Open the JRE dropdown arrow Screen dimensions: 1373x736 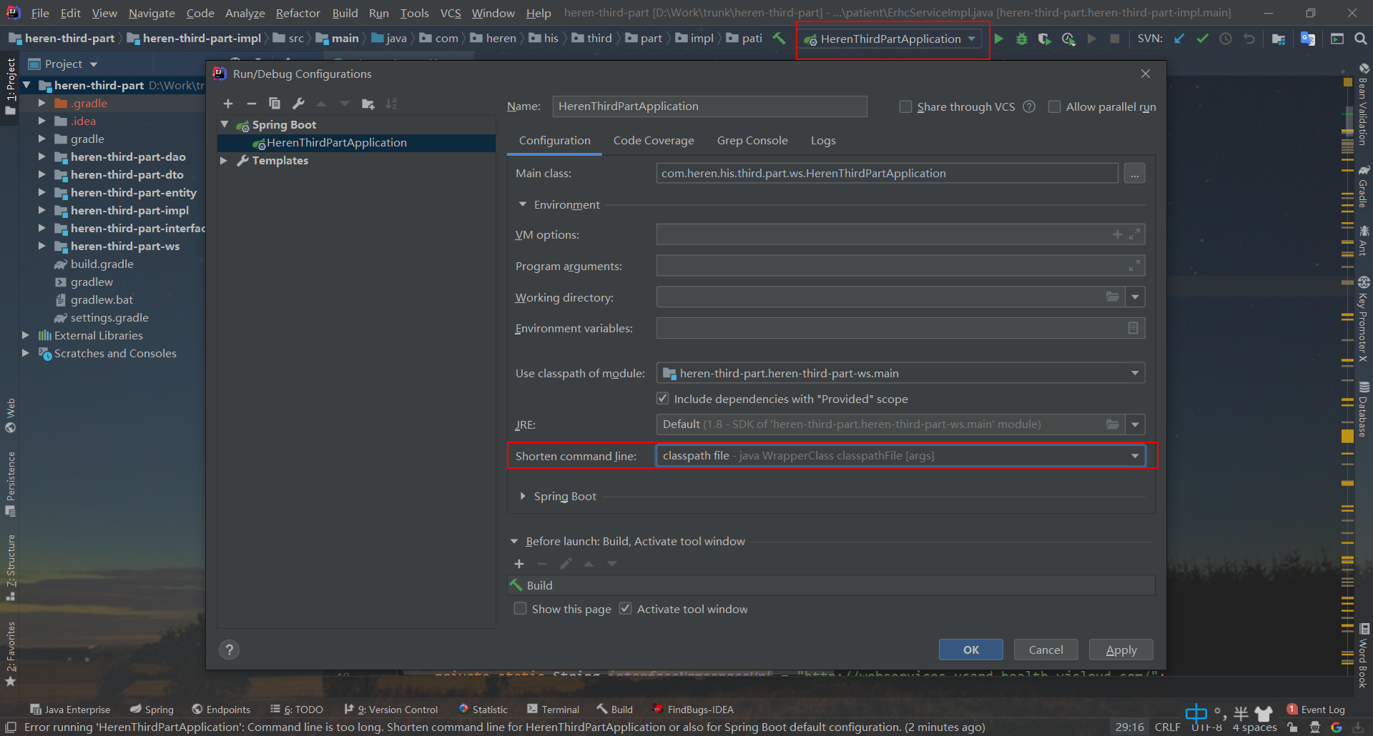pyautogui.click(x=1135, y=424)
